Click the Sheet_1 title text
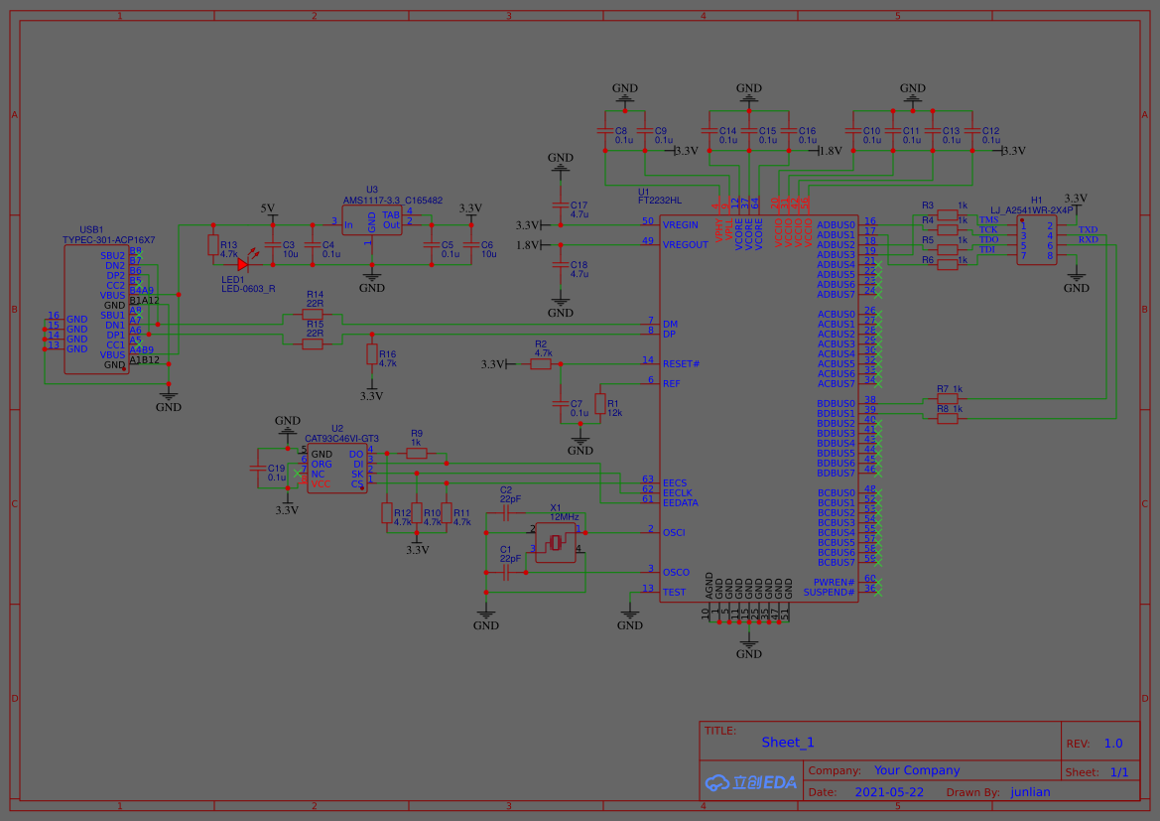The height and width of the screenshot is (821, 1160). (x=788, y=743)
